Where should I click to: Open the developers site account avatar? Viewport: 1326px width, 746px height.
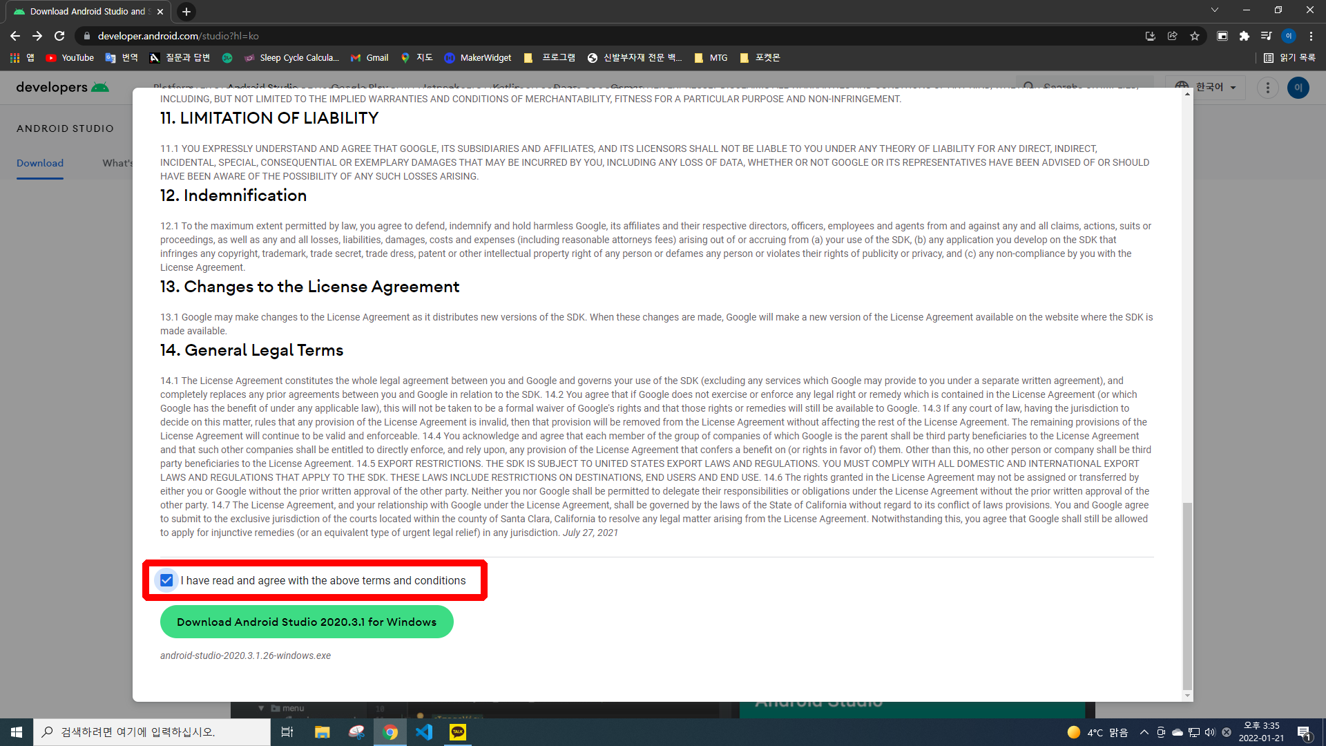coord(1298,88)
